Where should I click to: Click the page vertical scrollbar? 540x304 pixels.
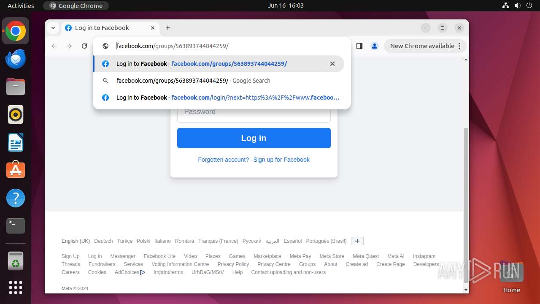click(466, 205)
